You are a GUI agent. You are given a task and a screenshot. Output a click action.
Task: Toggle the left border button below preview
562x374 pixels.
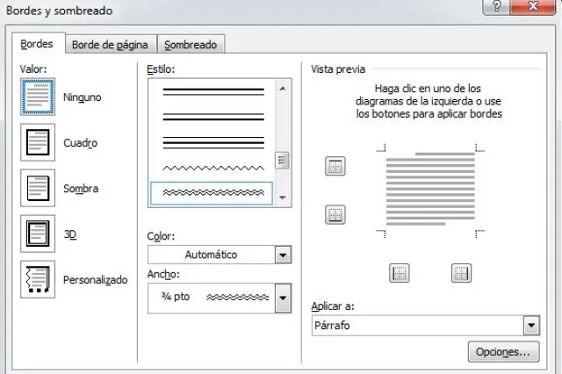pos(400,273)
